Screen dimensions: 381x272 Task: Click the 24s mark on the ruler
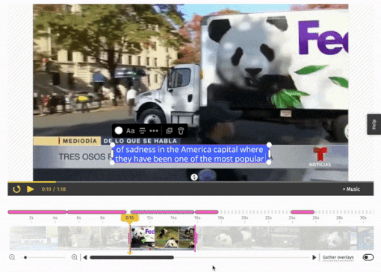292,218
